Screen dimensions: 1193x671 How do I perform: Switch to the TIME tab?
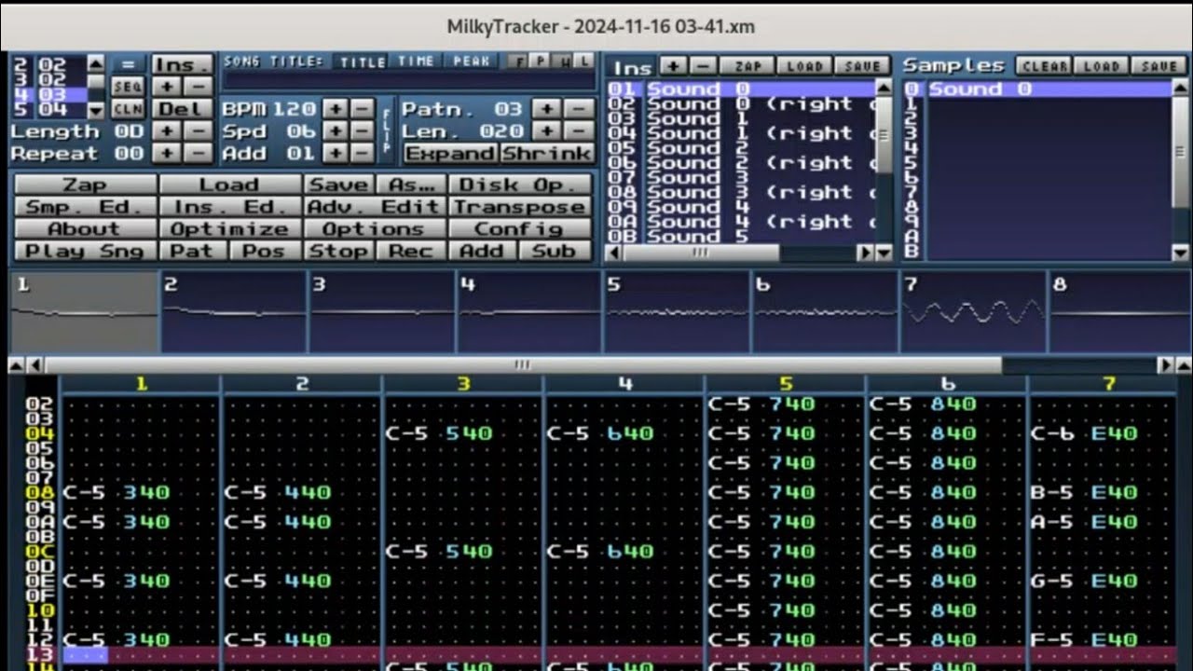click(x=416, y=62)
